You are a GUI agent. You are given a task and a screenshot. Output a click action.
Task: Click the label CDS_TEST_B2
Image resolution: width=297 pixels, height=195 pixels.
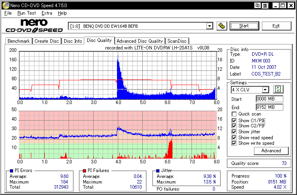pos(266,74)
